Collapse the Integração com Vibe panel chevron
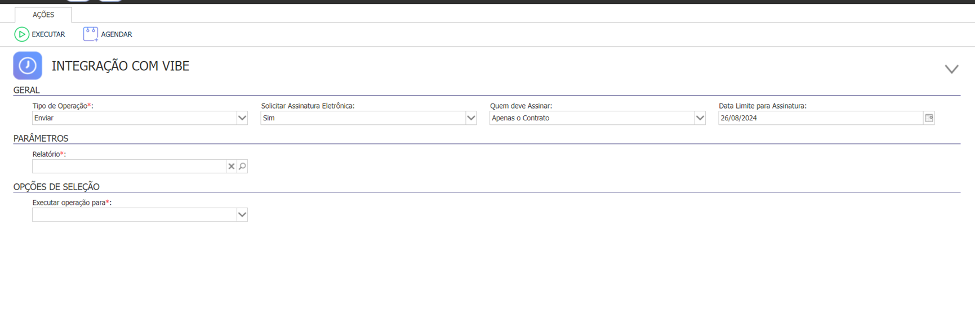This screenshot has height=324, width=975. [x=951, y=69]
